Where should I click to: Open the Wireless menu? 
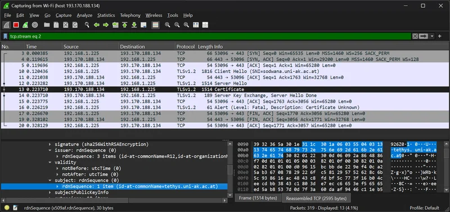click(154, 16)
